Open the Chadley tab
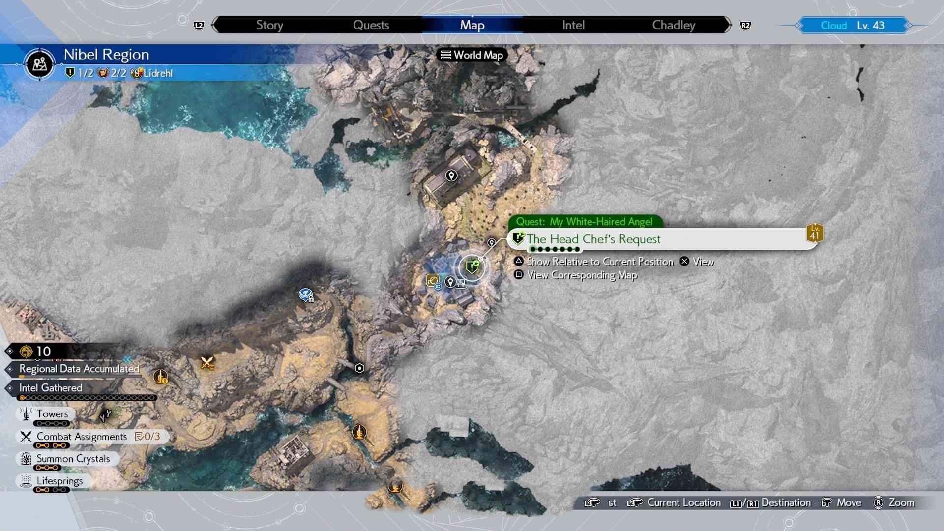The height and width of the screenshot is (531, 944). (x=673, y=25)
